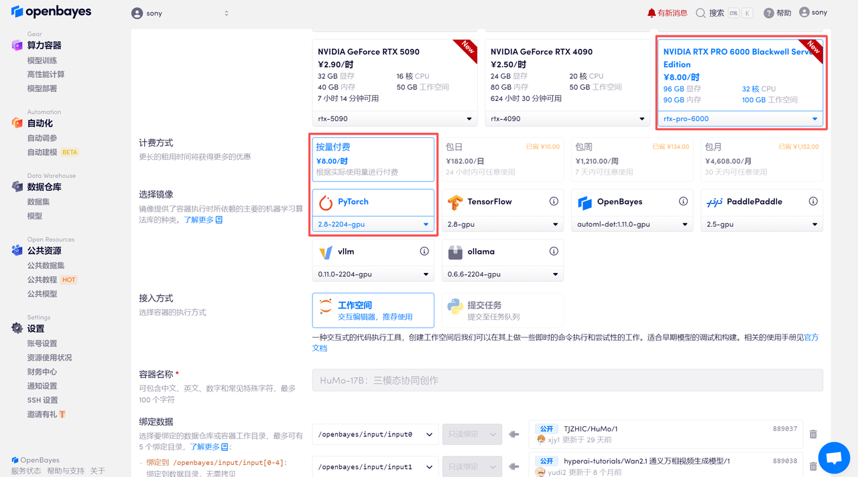858x477 pixels.
Task: Select the 提交任务 access mode
Action: (502, 310)
